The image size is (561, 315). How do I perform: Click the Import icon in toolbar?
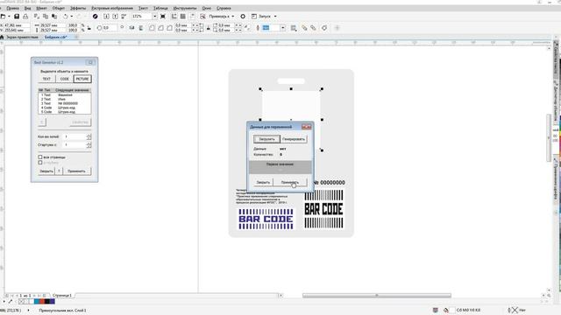(106, 17)
